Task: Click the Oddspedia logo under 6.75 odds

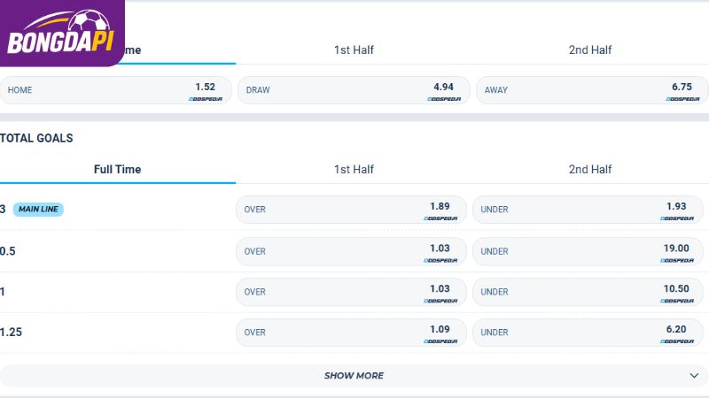Action: click(682, 99)
